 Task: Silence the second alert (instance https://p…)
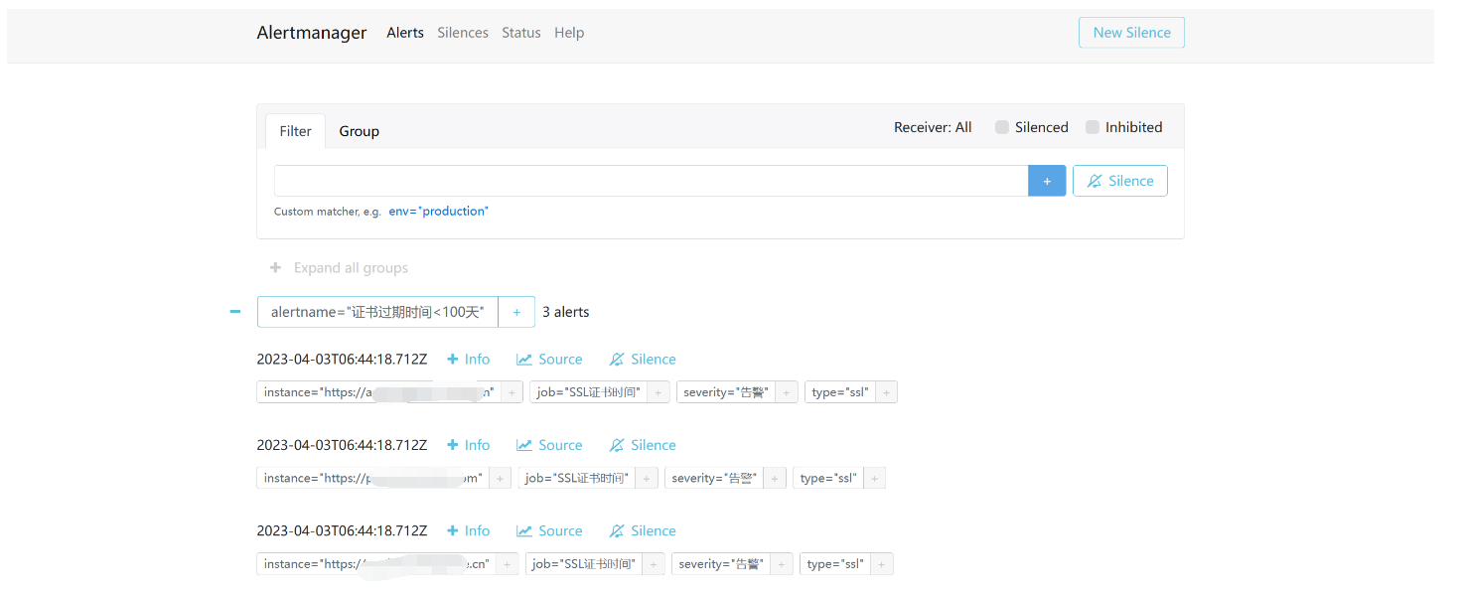coord(643,445)
